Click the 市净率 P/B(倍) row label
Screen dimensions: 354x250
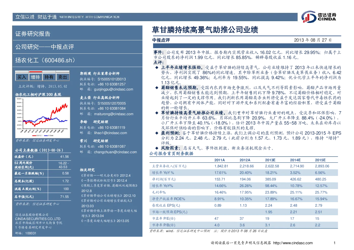(x=163, y=225)
